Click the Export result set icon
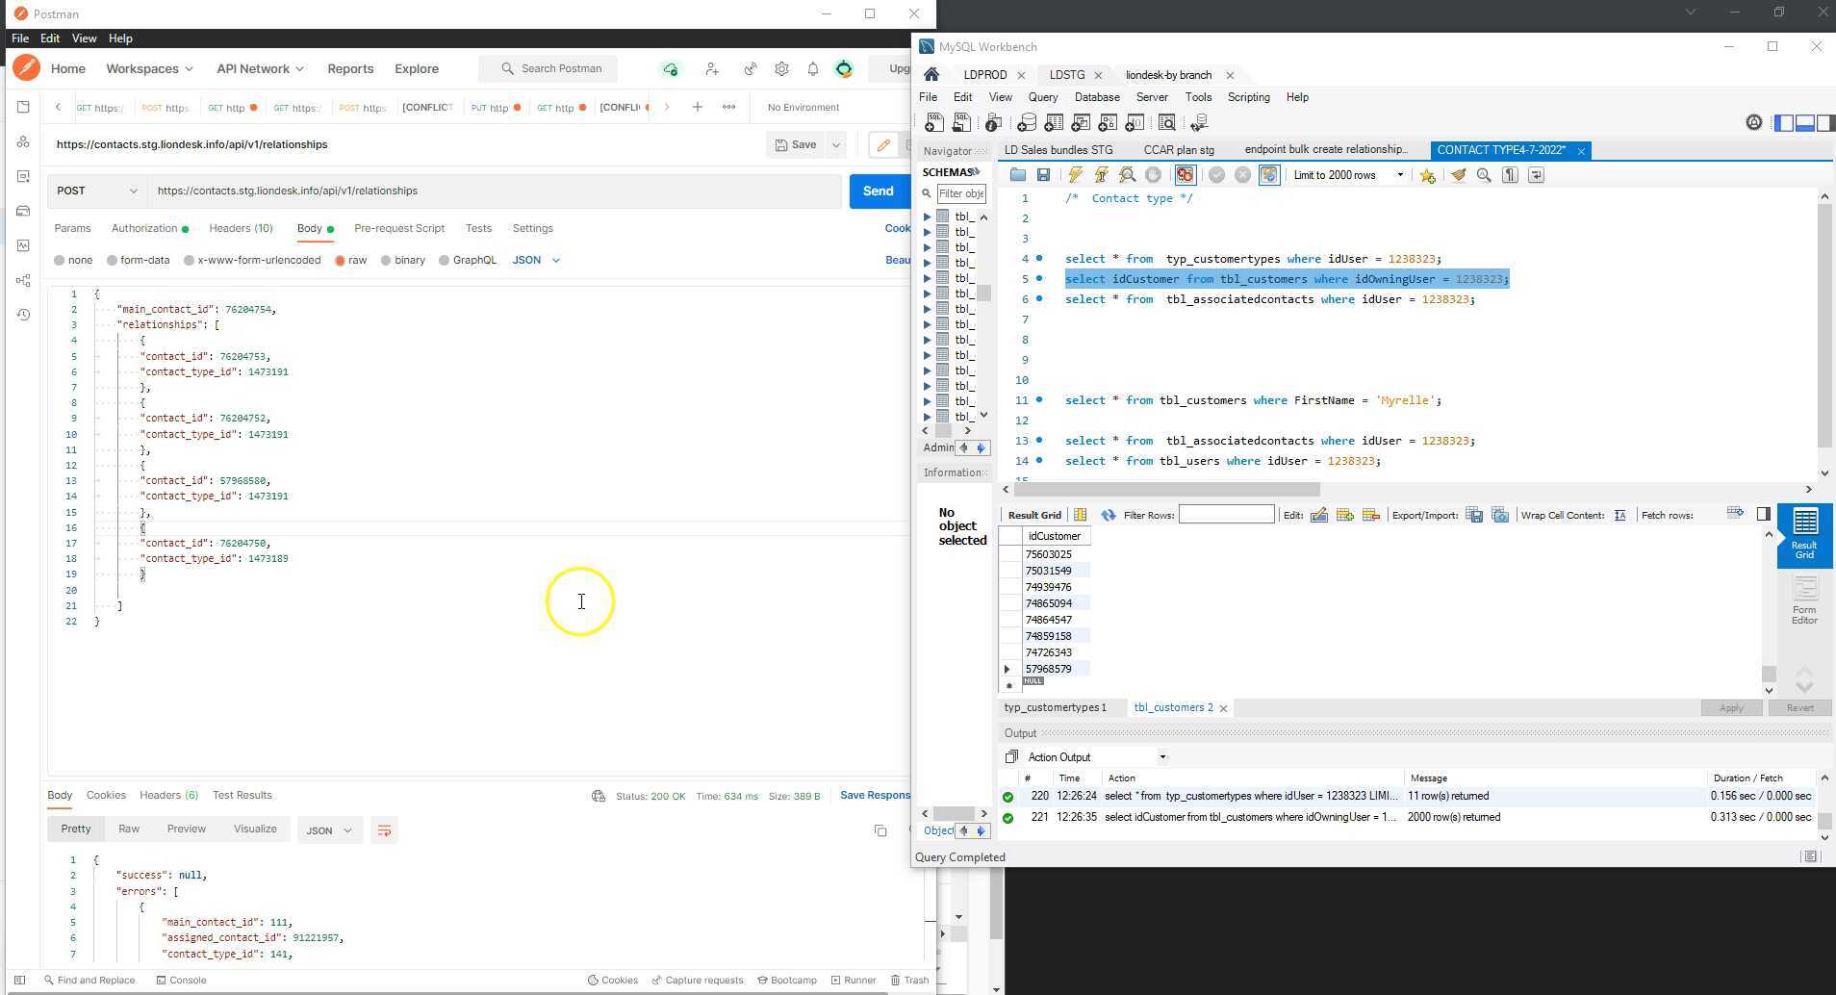The image size is (1836, 995). 1473,515
